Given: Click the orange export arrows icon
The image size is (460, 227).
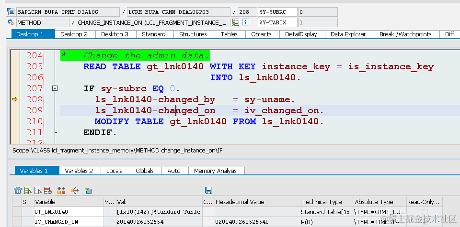Looking at the screenshot, I should [75, 191].
